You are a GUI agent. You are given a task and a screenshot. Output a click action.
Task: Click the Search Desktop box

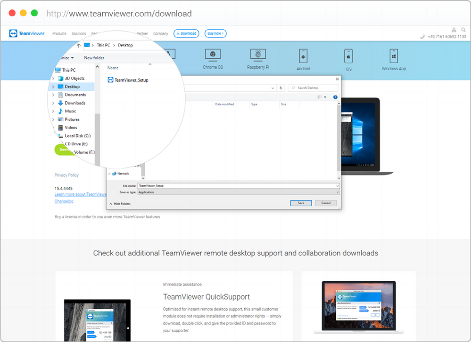[313, 88]
